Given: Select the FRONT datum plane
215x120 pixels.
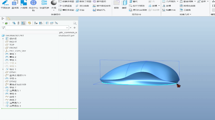Looking at the screenshot, I should coord(11,48).
